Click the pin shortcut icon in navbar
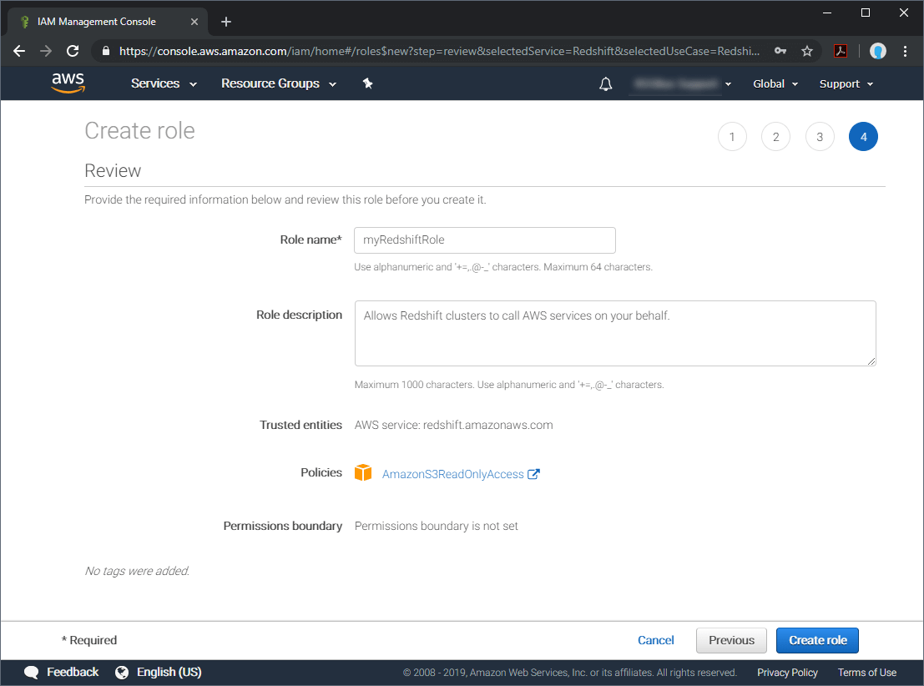The height and width of the screenshot is (686, 924). 367,83
